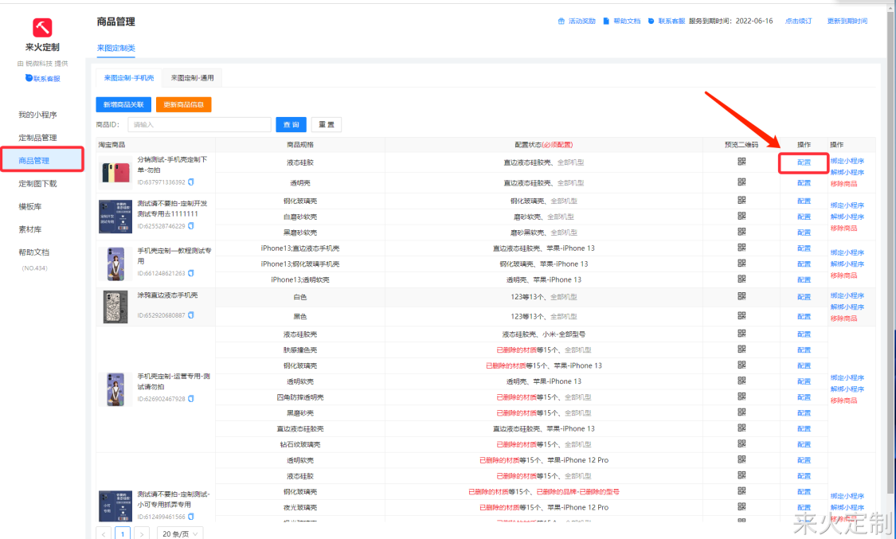Copy product ID 626902467928 via copy icon
896x539 pixels.
click(x=191, y=399)
